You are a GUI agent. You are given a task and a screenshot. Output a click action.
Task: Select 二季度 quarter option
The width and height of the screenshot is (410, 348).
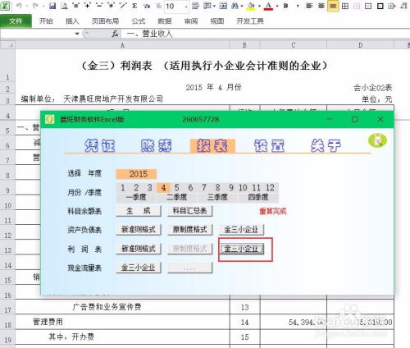coord(176,197)
